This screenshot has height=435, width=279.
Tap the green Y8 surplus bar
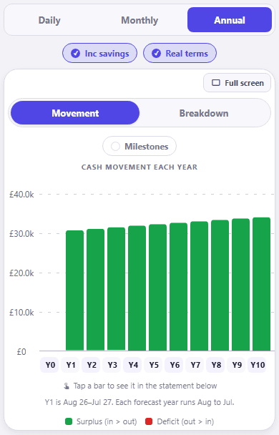point(220,285)
